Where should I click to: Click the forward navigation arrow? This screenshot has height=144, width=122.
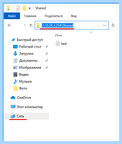click(18, 25)
